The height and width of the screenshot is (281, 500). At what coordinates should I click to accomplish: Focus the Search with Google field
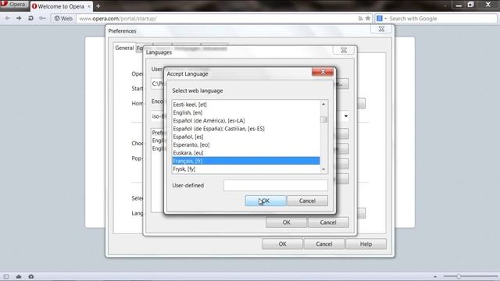[x=441, y=19]
